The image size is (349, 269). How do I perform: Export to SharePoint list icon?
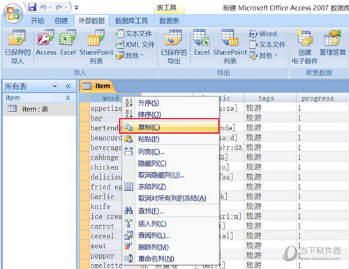point(230,47)
